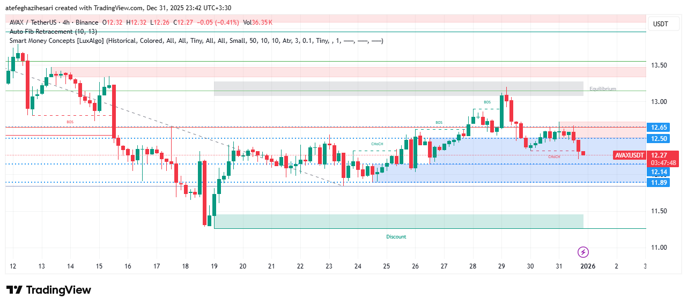Open the USDT currency selector

coord(660,24)
